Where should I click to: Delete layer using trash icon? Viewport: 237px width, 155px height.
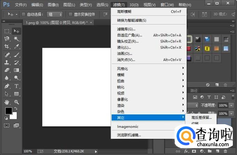click(x=226, y=151)
